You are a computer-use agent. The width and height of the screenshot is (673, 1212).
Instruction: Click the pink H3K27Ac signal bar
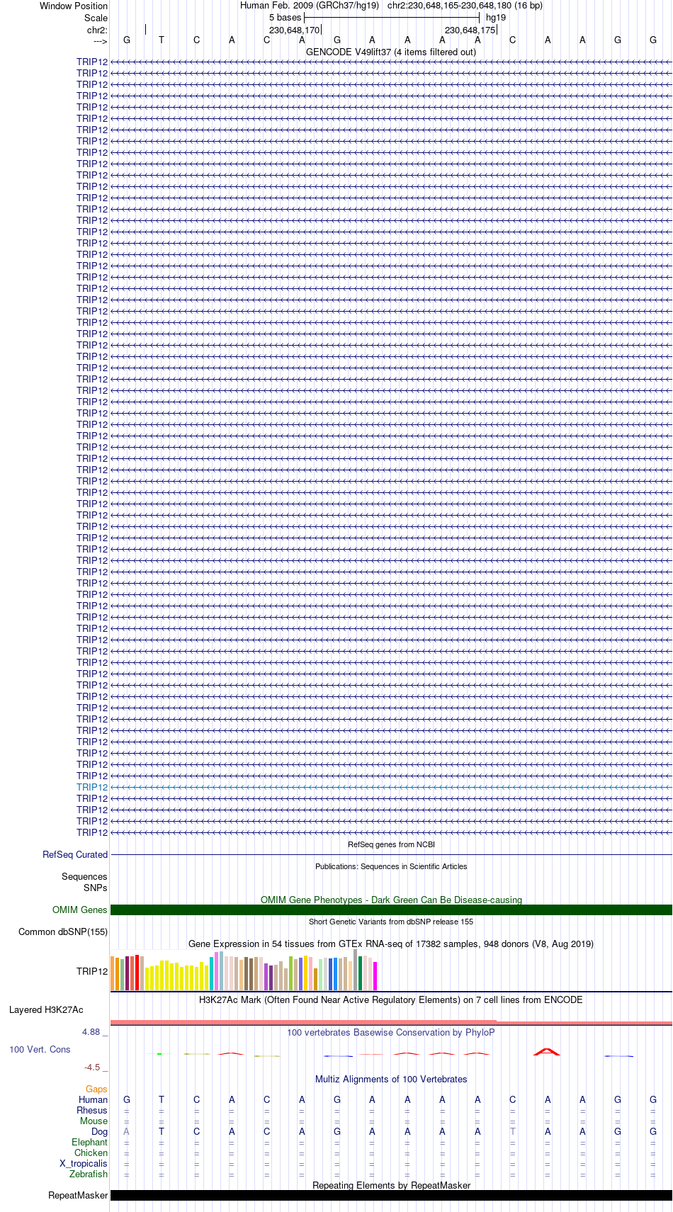point(391,1022)
